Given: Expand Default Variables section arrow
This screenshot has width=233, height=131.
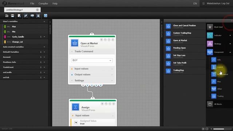Looking at the screenshot, I should point(44,52).
